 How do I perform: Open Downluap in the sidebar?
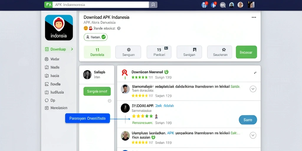[58, 49]
